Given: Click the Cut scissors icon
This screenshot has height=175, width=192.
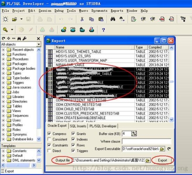Looking at the screenshot, I should [x=82, y=19].
